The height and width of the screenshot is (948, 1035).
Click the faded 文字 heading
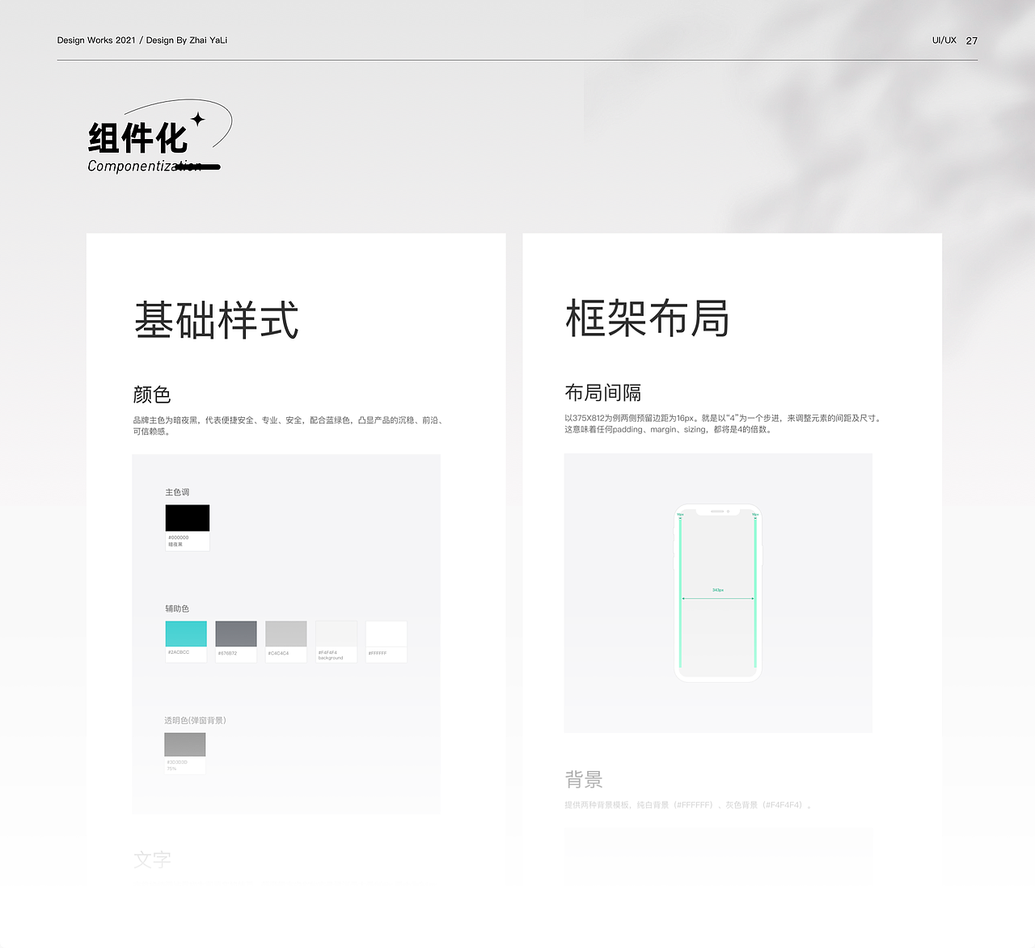click(152, 860)
